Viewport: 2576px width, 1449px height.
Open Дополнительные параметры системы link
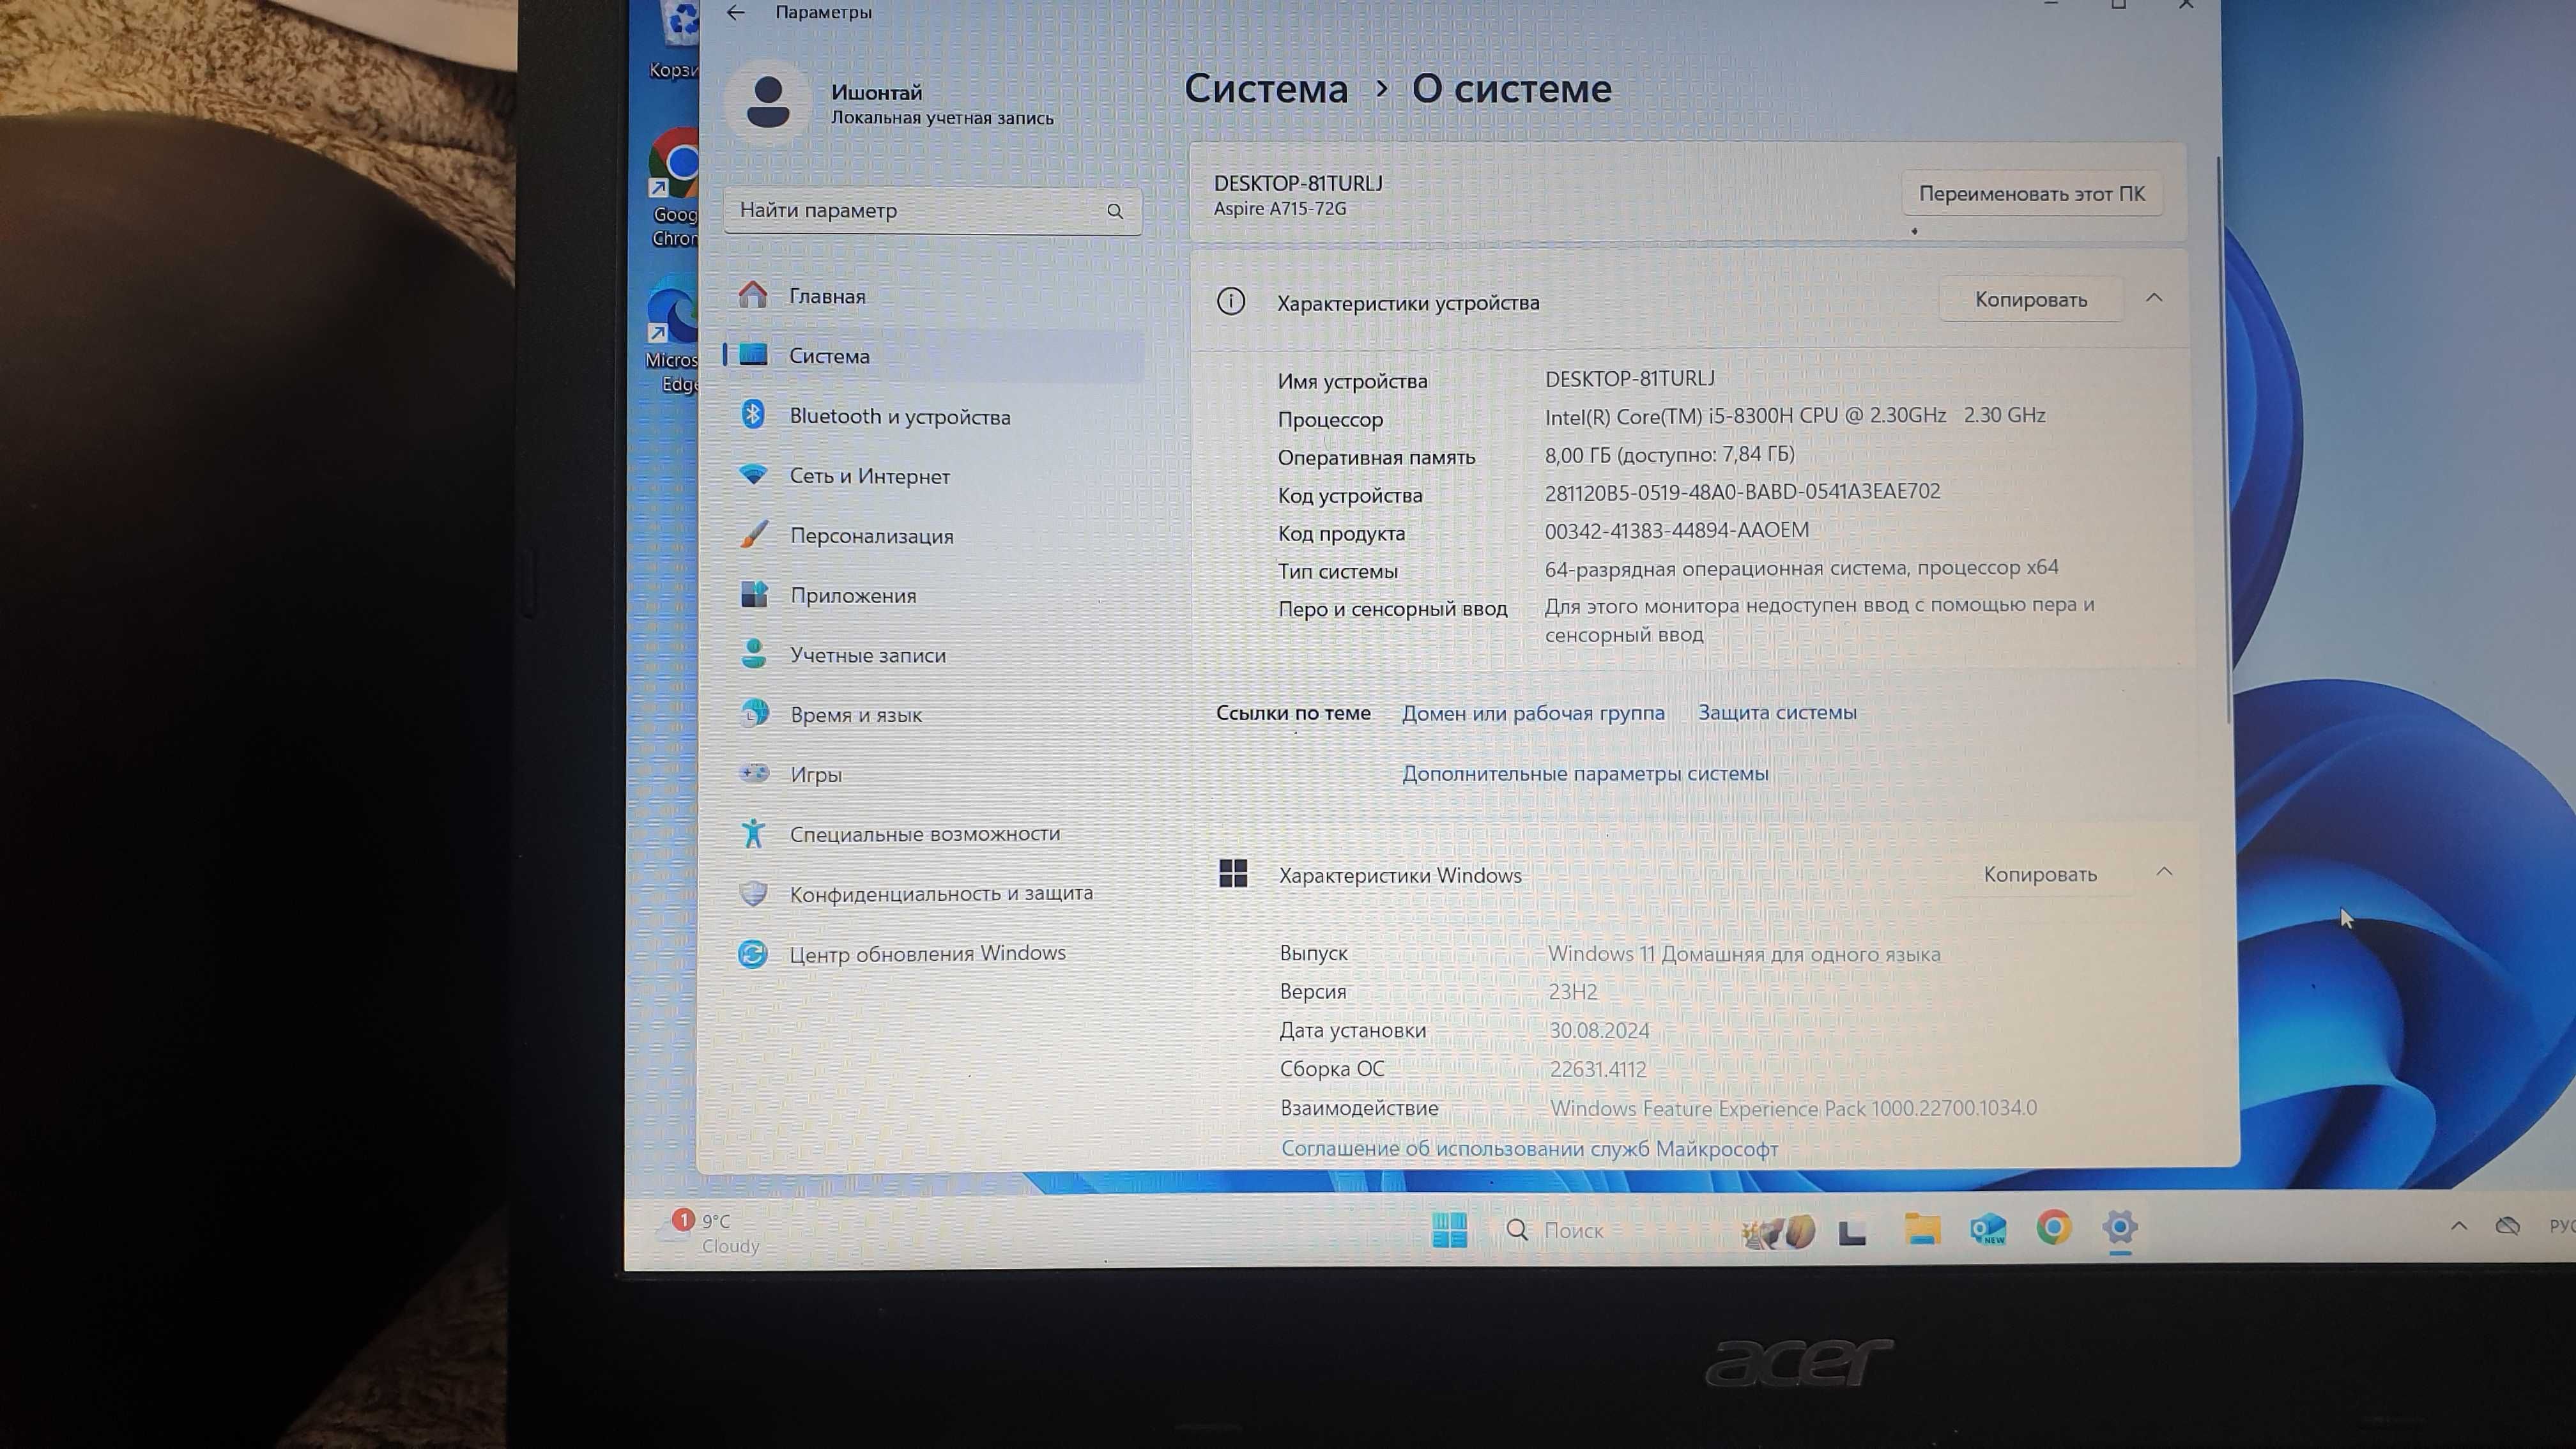pos(1585,773)
